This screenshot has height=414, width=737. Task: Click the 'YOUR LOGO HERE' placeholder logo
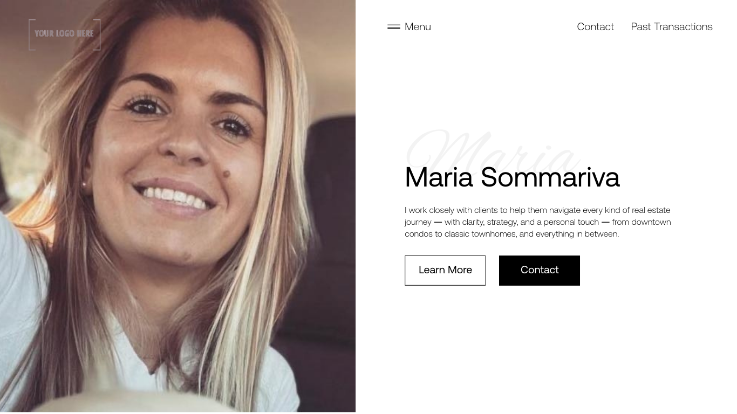tap(64, 34)
